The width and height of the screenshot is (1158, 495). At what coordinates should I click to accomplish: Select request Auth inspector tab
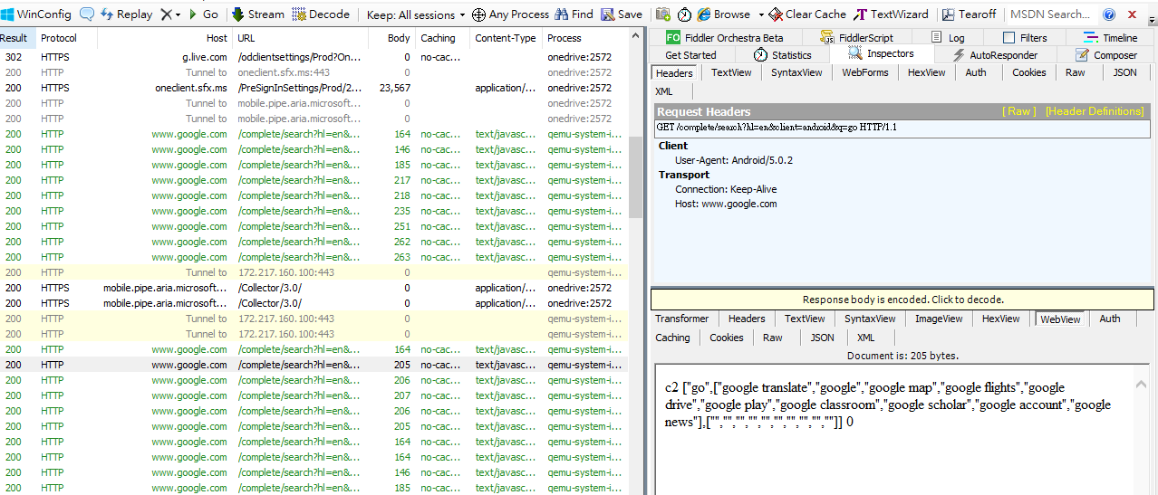(x=976, y=72)
